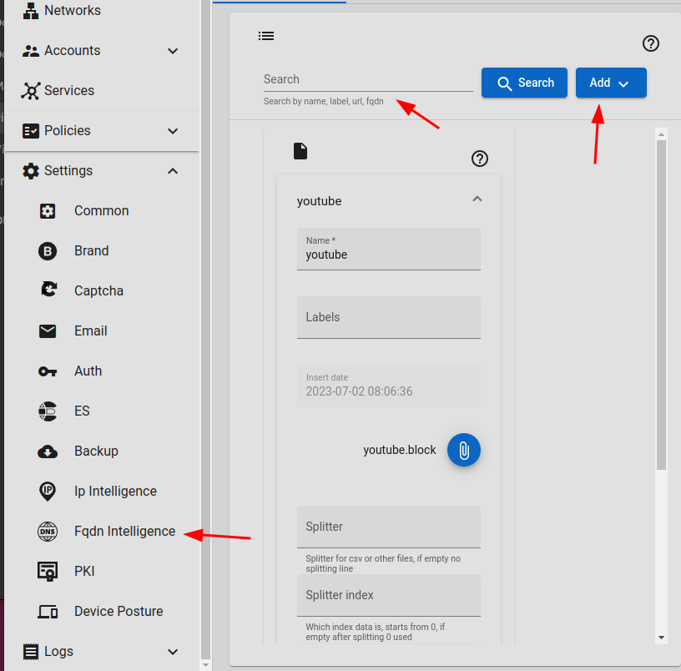Screen dimensions: 681x671
Task: Click the Networks icon in the sidebar
Action: (x=30, y=10)
